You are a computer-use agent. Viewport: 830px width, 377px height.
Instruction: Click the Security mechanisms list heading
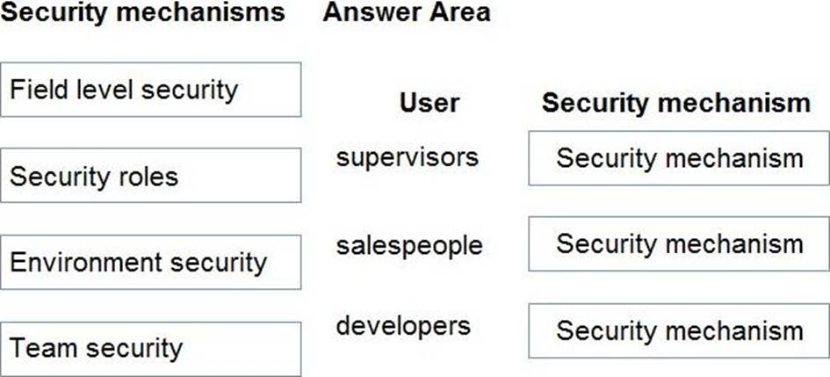pos(142,12)
